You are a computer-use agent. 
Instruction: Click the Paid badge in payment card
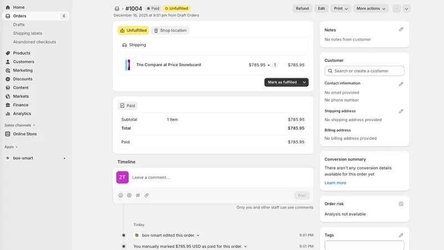click(128, 106)
